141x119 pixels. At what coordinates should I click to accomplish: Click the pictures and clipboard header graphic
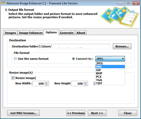pos(120,17)
